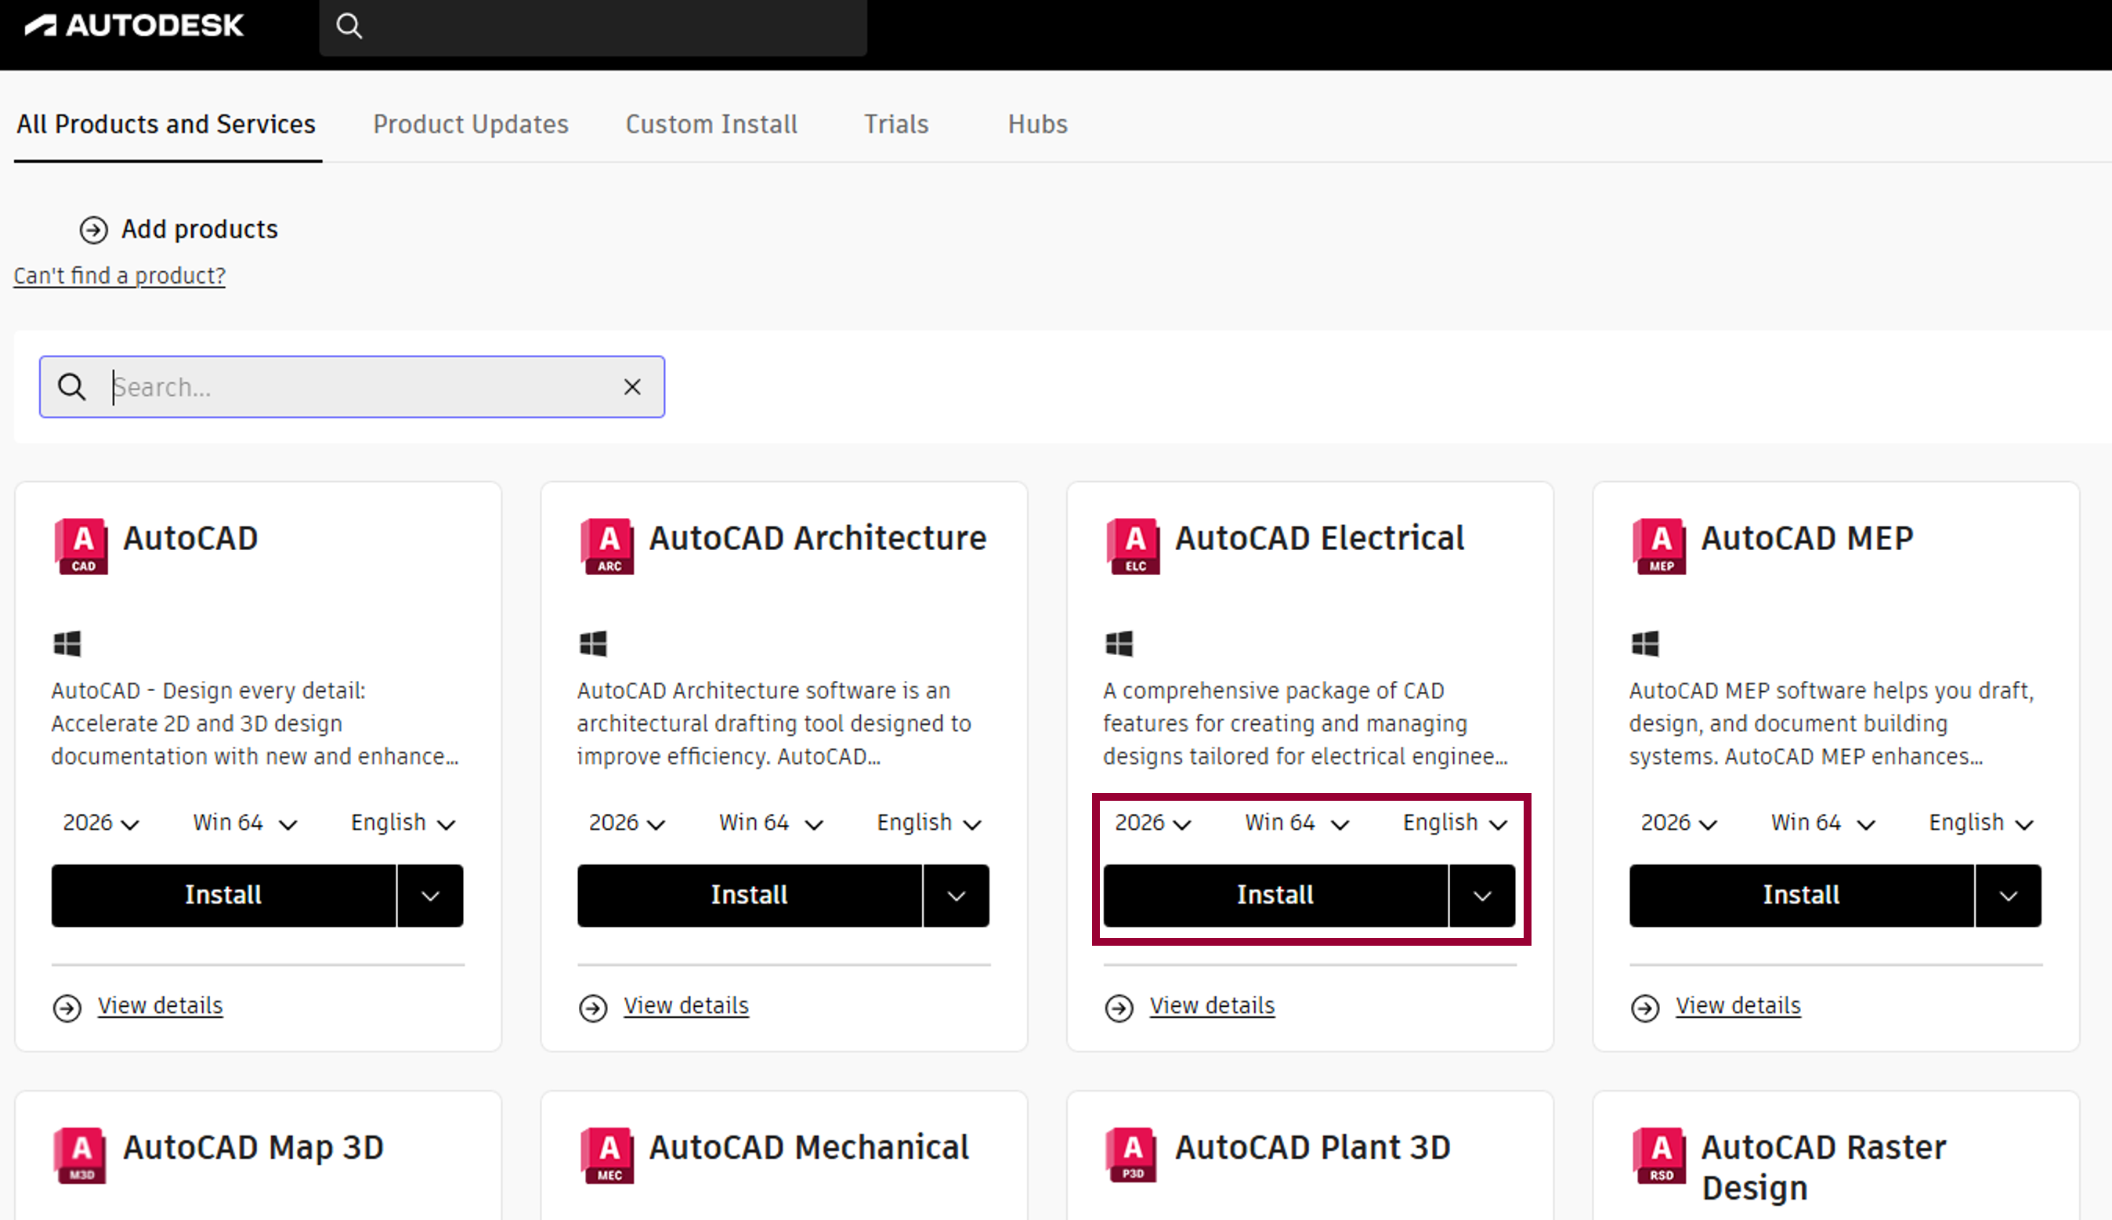Open the Win 64 platform dropdown for AutoCAD
2112x1220 pixels.
pos(244,823)
